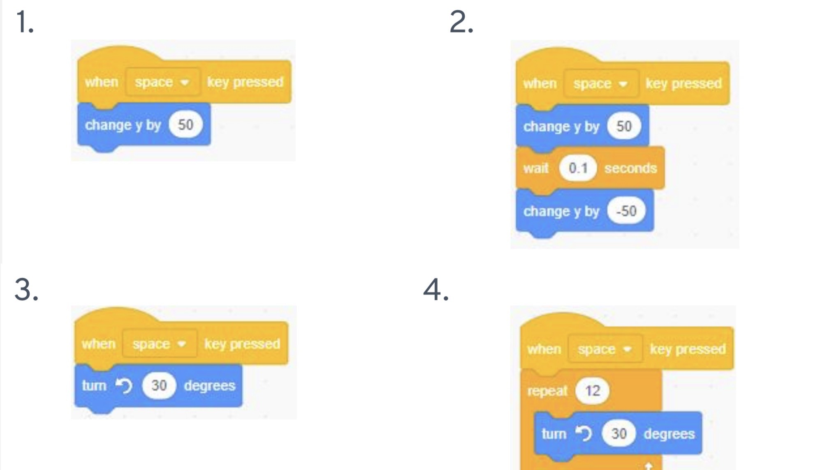The image size is (820, 470).
Task: Click the turn counterclockwise icon in script 3
Action: [124, 385]
